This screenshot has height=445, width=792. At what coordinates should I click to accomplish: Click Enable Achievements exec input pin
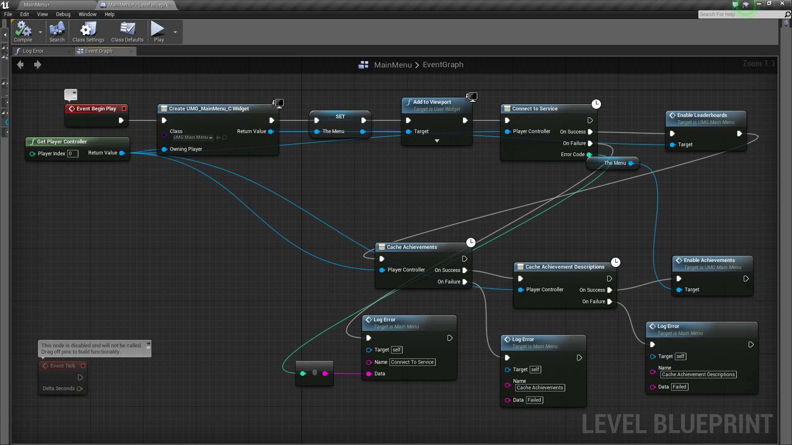(x=679, y=279)
